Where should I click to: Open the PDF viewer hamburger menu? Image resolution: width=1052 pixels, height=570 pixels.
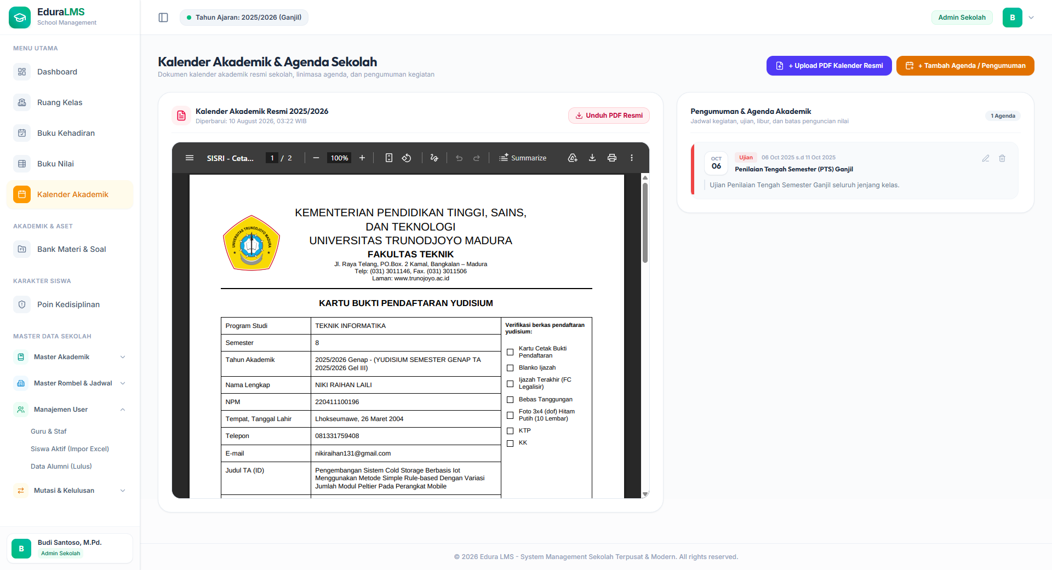tap(190, 158)
